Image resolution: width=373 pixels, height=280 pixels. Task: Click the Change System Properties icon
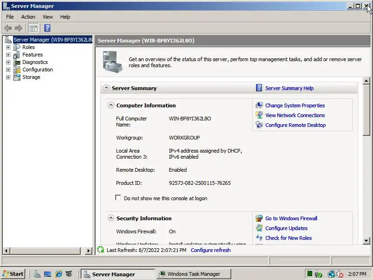point(259,105)
